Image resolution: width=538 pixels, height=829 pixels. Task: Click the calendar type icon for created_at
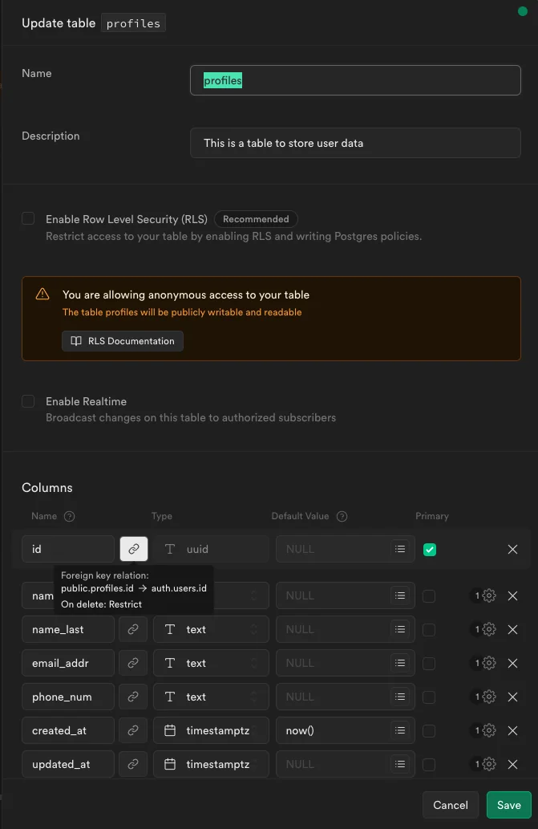(x=169, y=730)
